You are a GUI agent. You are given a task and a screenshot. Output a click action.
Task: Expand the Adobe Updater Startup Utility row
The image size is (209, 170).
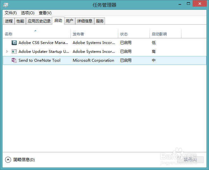pos(7,52)
